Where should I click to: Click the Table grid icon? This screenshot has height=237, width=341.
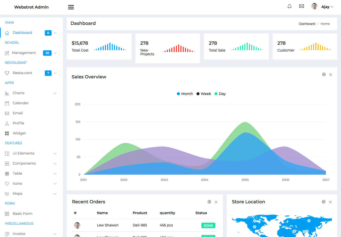[x=7, y=174]
